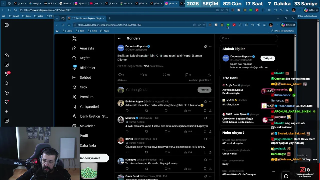320x180 pixels.
Task: Open Daha fazla menu in sidebar
Action: point(88,145)
